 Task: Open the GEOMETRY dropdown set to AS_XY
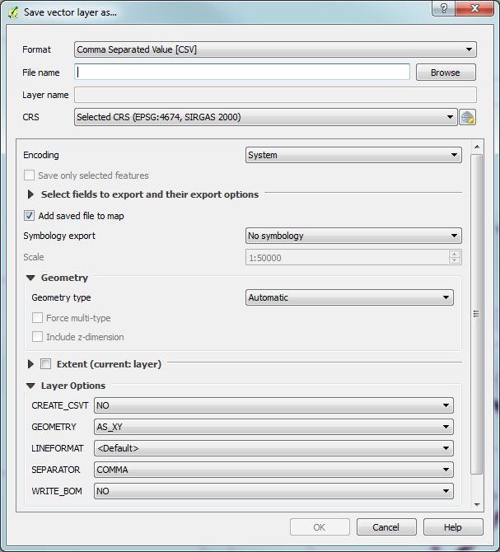tap(273, 427)
